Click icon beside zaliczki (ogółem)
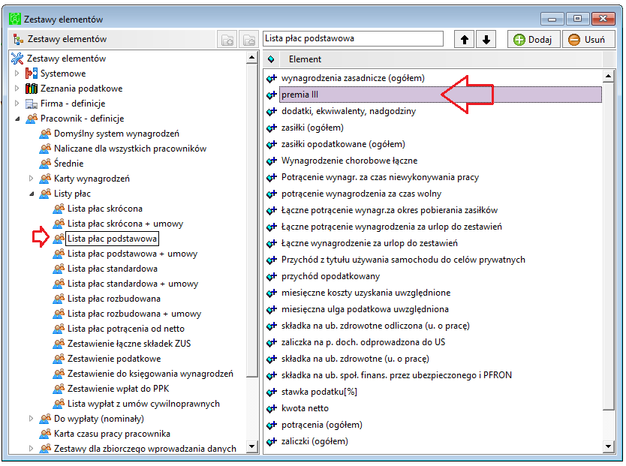The width and height of the screenshot is (626, 466). [272, 442]
